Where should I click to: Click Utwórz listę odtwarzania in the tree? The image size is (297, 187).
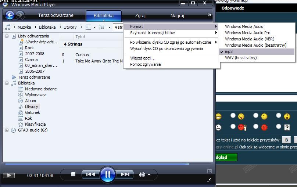[x=41, y=42]
